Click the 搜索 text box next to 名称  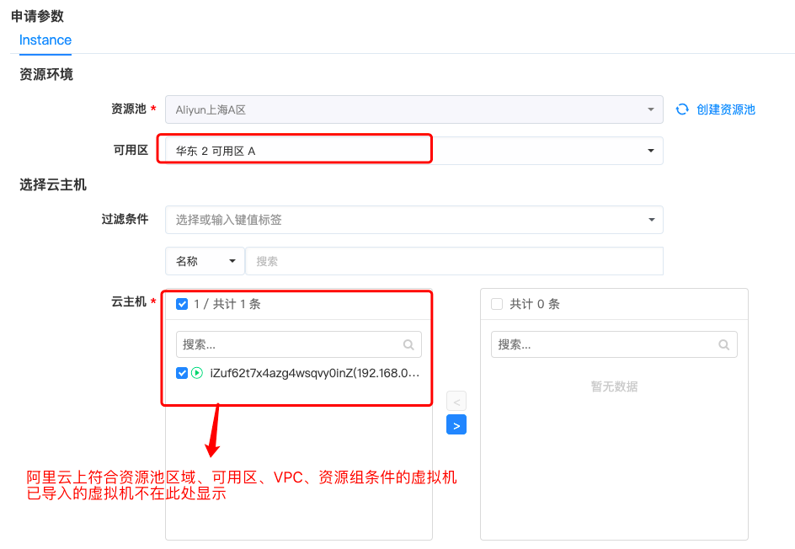click(455, 261)
